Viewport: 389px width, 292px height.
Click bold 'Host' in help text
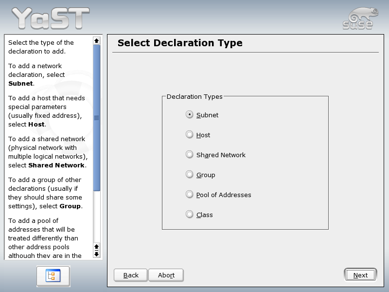pyautogui.click(x=36, y=125)
